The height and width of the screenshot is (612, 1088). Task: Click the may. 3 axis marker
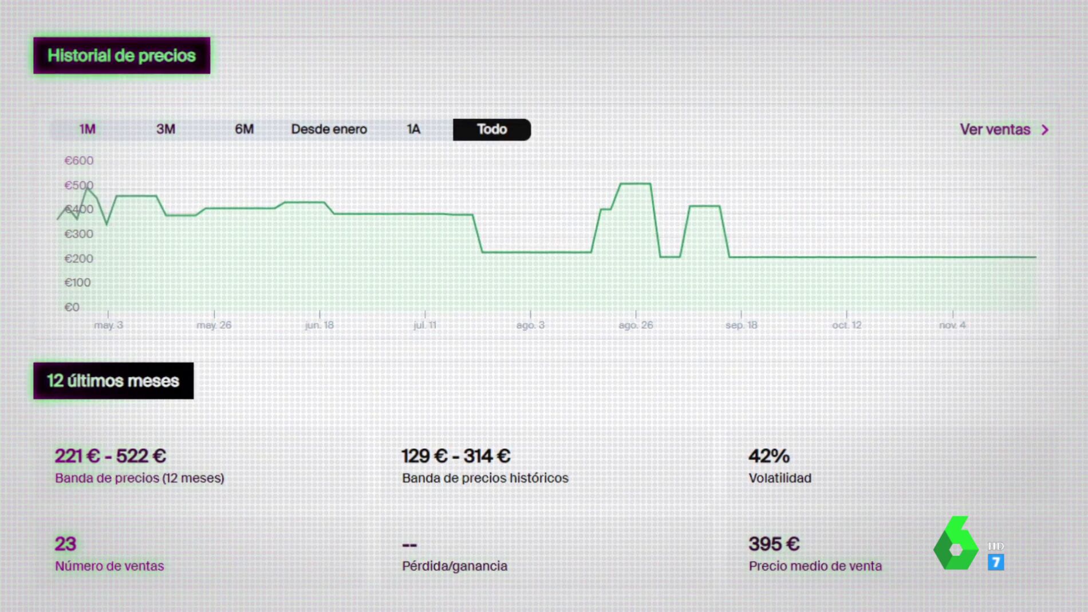pos(108,325)
